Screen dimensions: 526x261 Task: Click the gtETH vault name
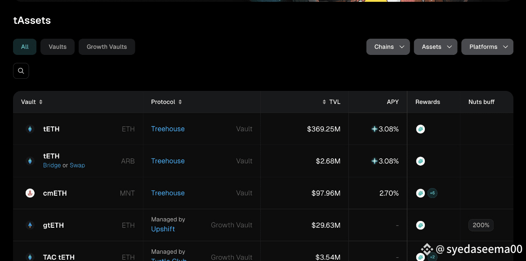(53, 225)
